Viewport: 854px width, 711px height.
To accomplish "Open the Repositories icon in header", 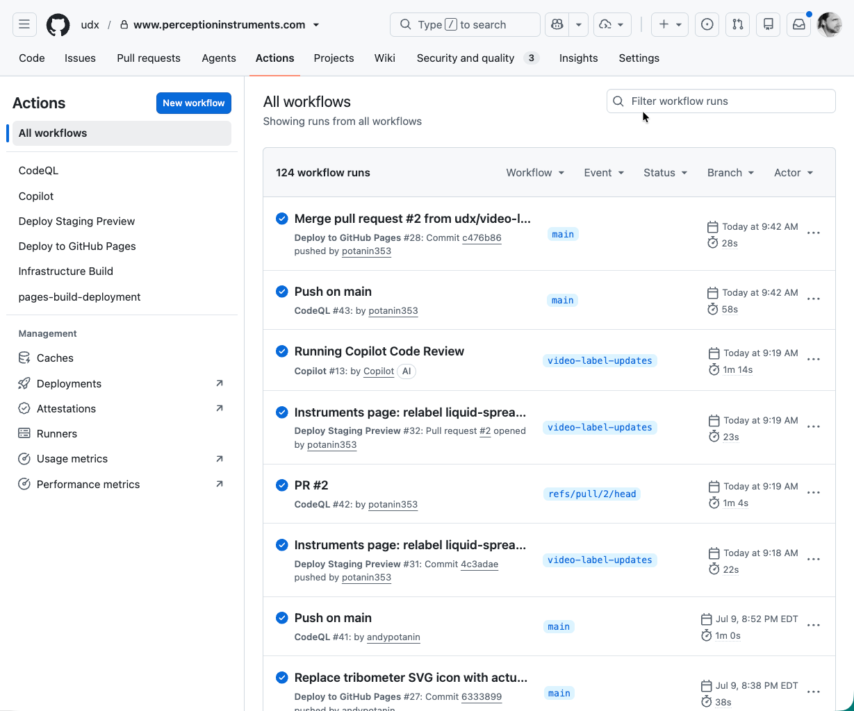I will [x=769, y=24].
